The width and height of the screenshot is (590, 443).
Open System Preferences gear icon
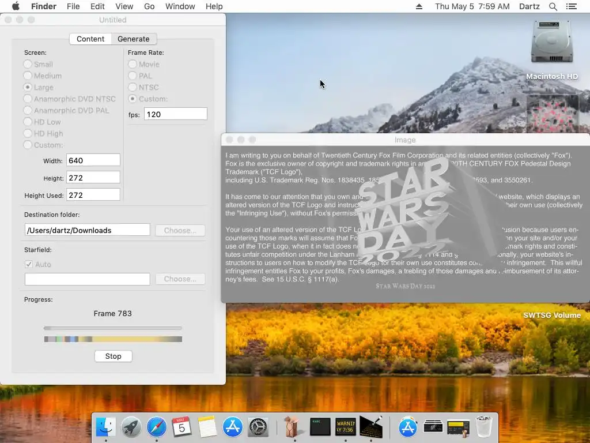point(258,427)
